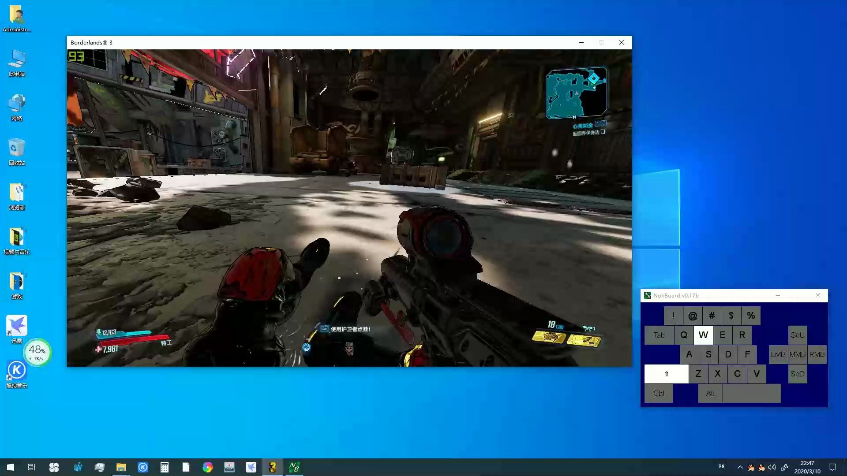Click the Ctrl key in NohBoard

click(x=659, y=393)
